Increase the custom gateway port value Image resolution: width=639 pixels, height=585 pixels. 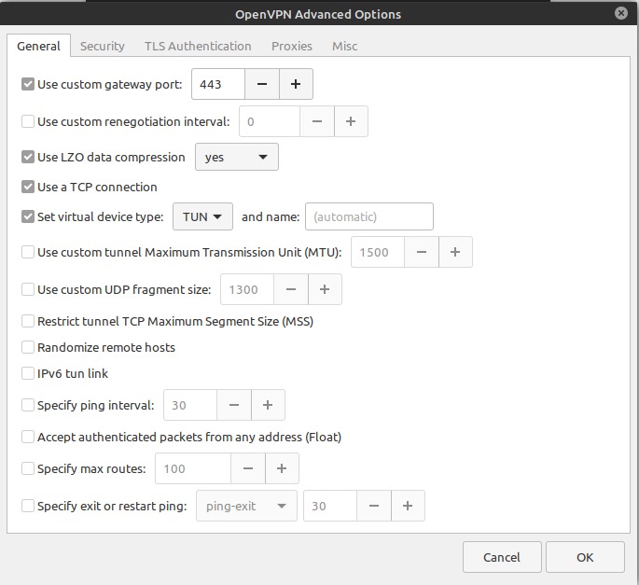click(x=296, y=84)
